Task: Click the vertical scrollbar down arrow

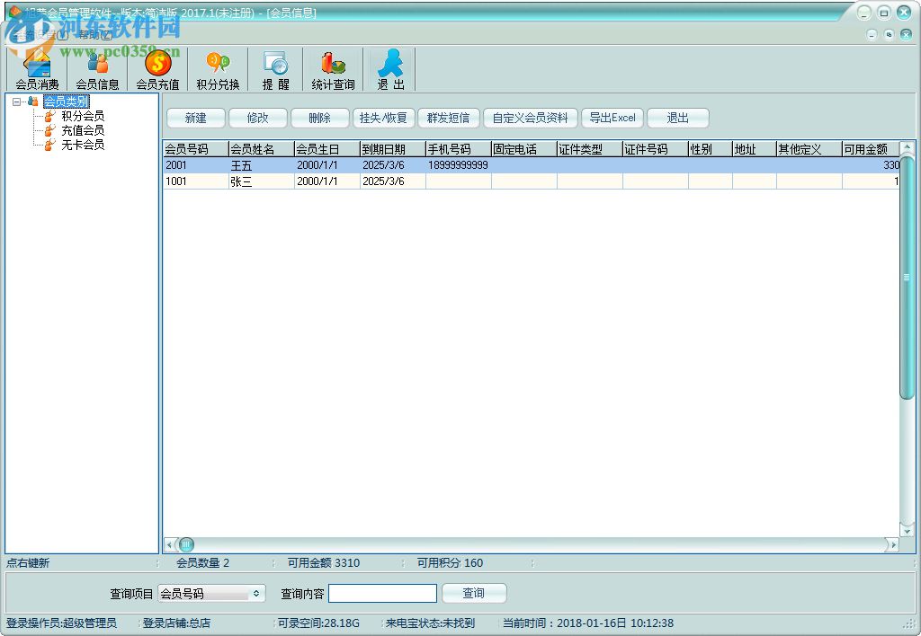Action: coord(907,530)
